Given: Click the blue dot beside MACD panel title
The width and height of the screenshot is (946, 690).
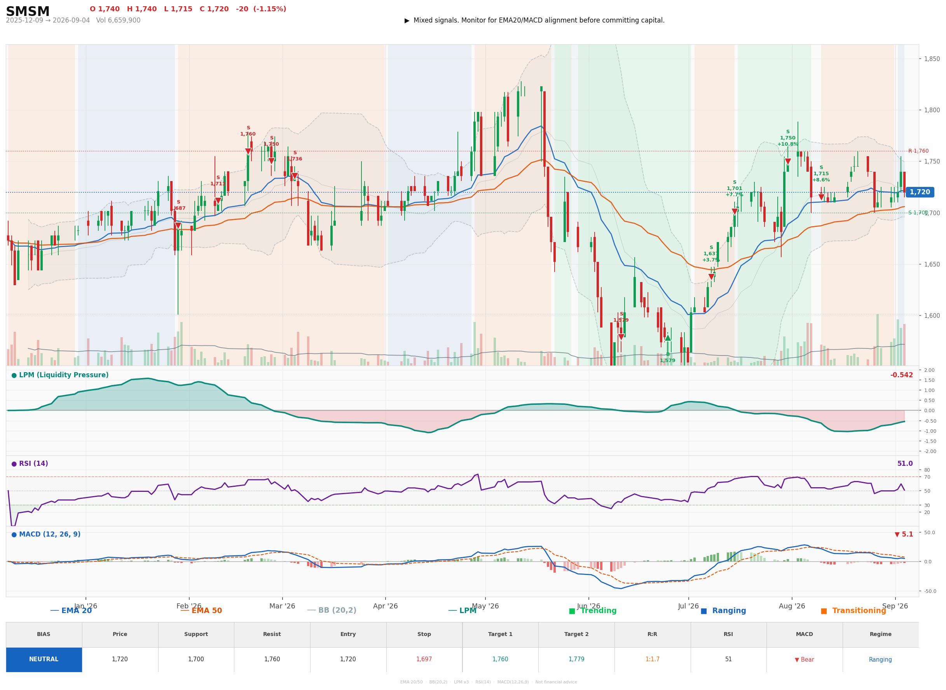Looking at the screenshot, I should click(14, 535).
